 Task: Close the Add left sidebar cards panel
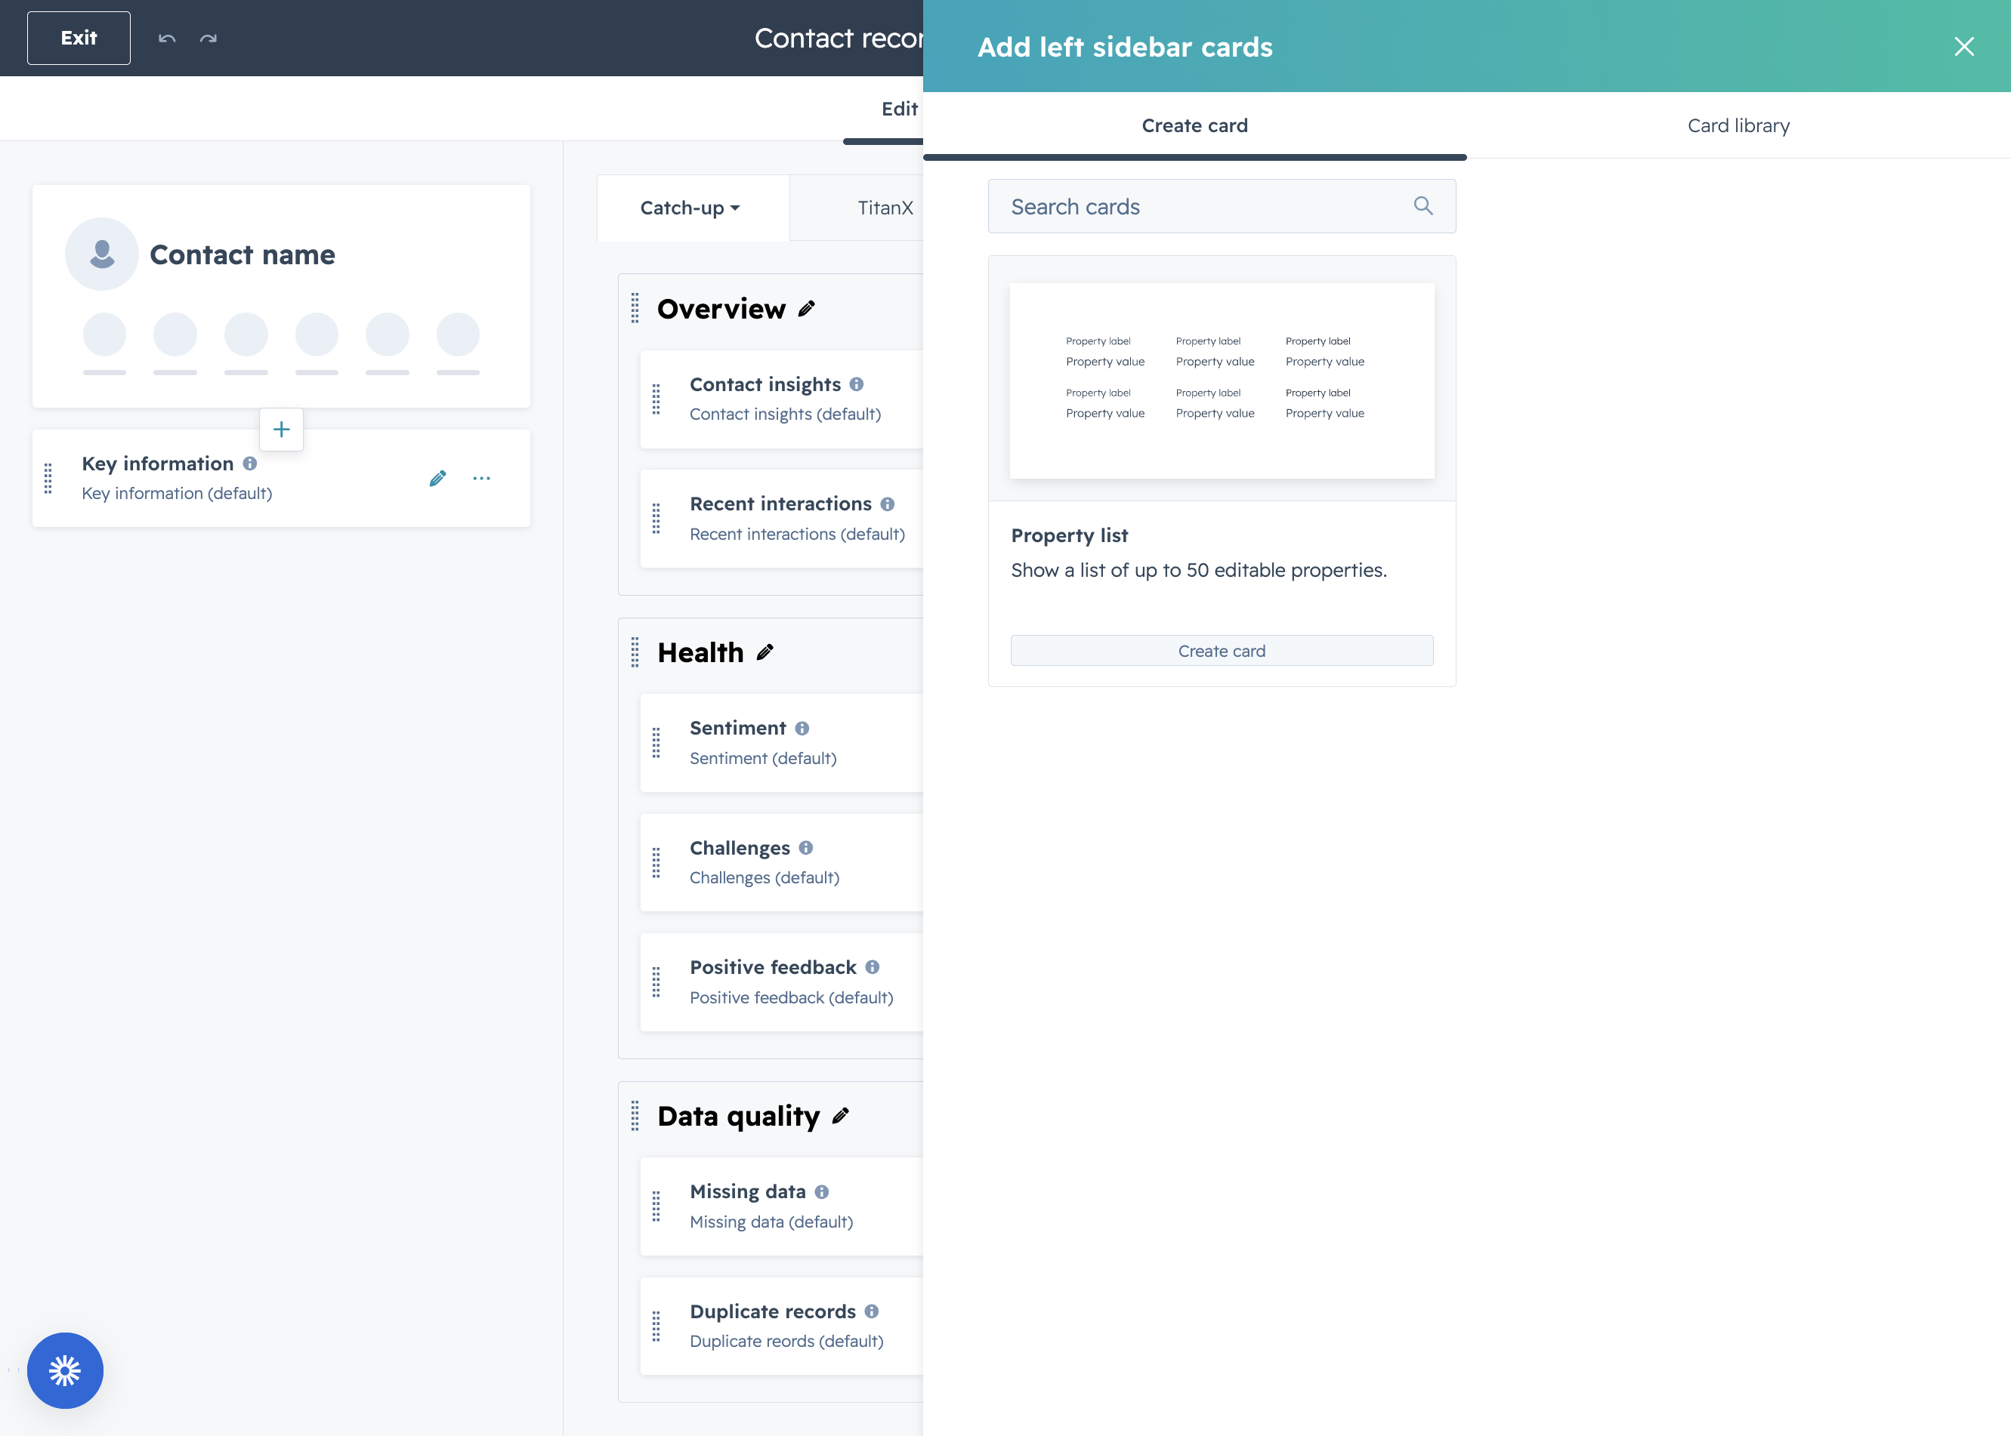(x=1963, y=46)
